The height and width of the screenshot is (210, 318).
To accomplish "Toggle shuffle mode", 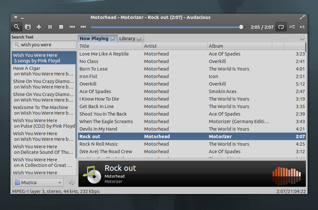I will [x=292, y=27].
